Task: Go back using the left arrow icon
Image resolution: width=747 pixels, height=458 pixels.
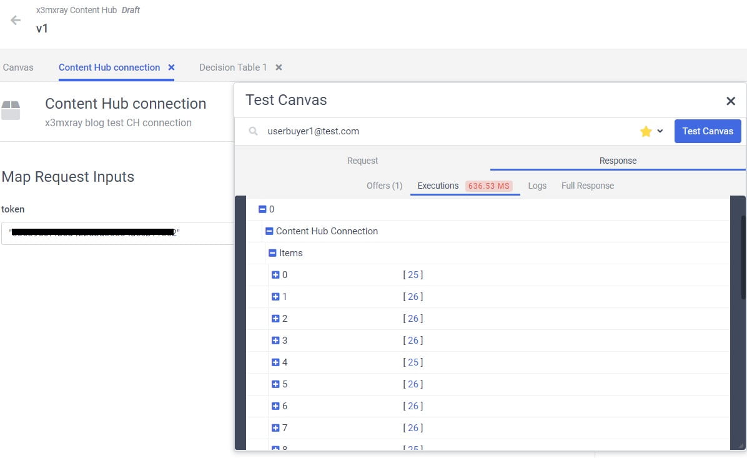Action: [16, 20]
